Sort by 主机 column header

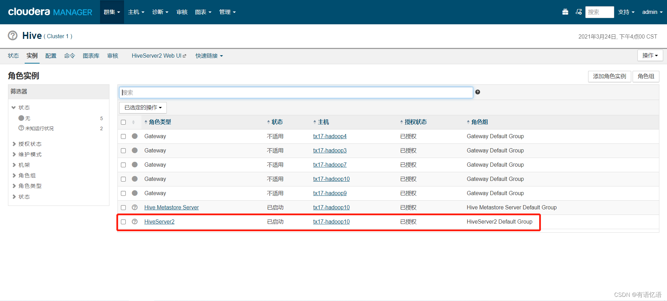321,122
